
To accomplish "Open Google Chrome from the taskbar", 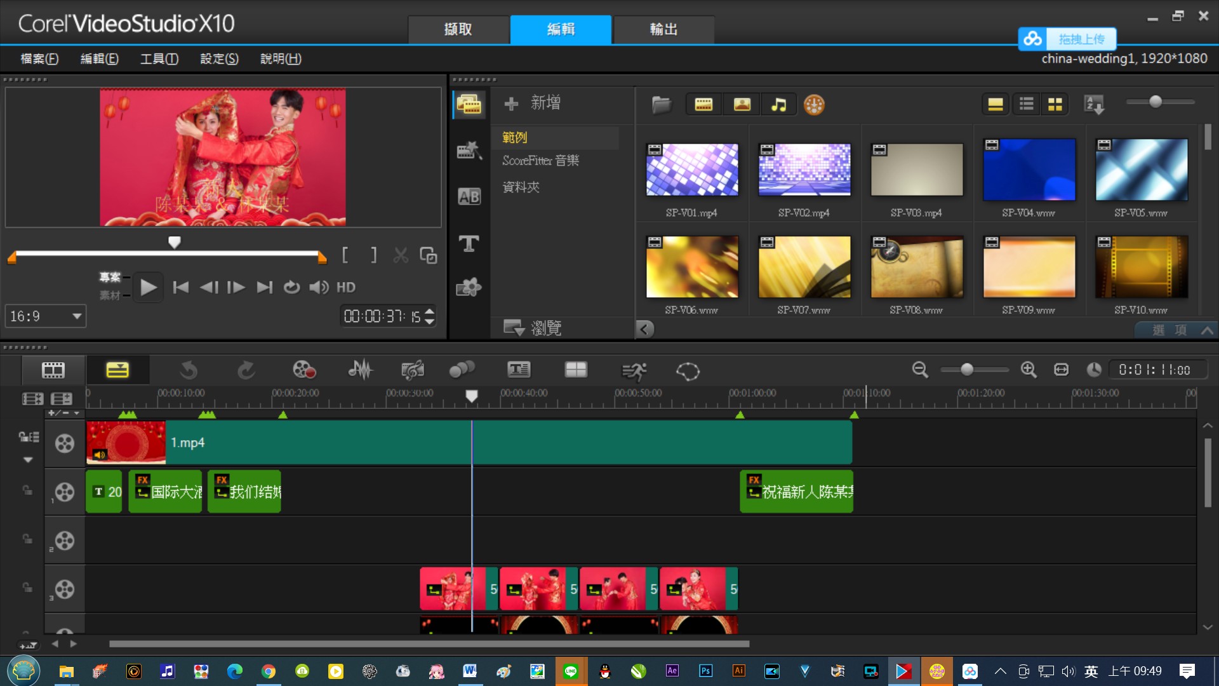I will click(269, 671).
